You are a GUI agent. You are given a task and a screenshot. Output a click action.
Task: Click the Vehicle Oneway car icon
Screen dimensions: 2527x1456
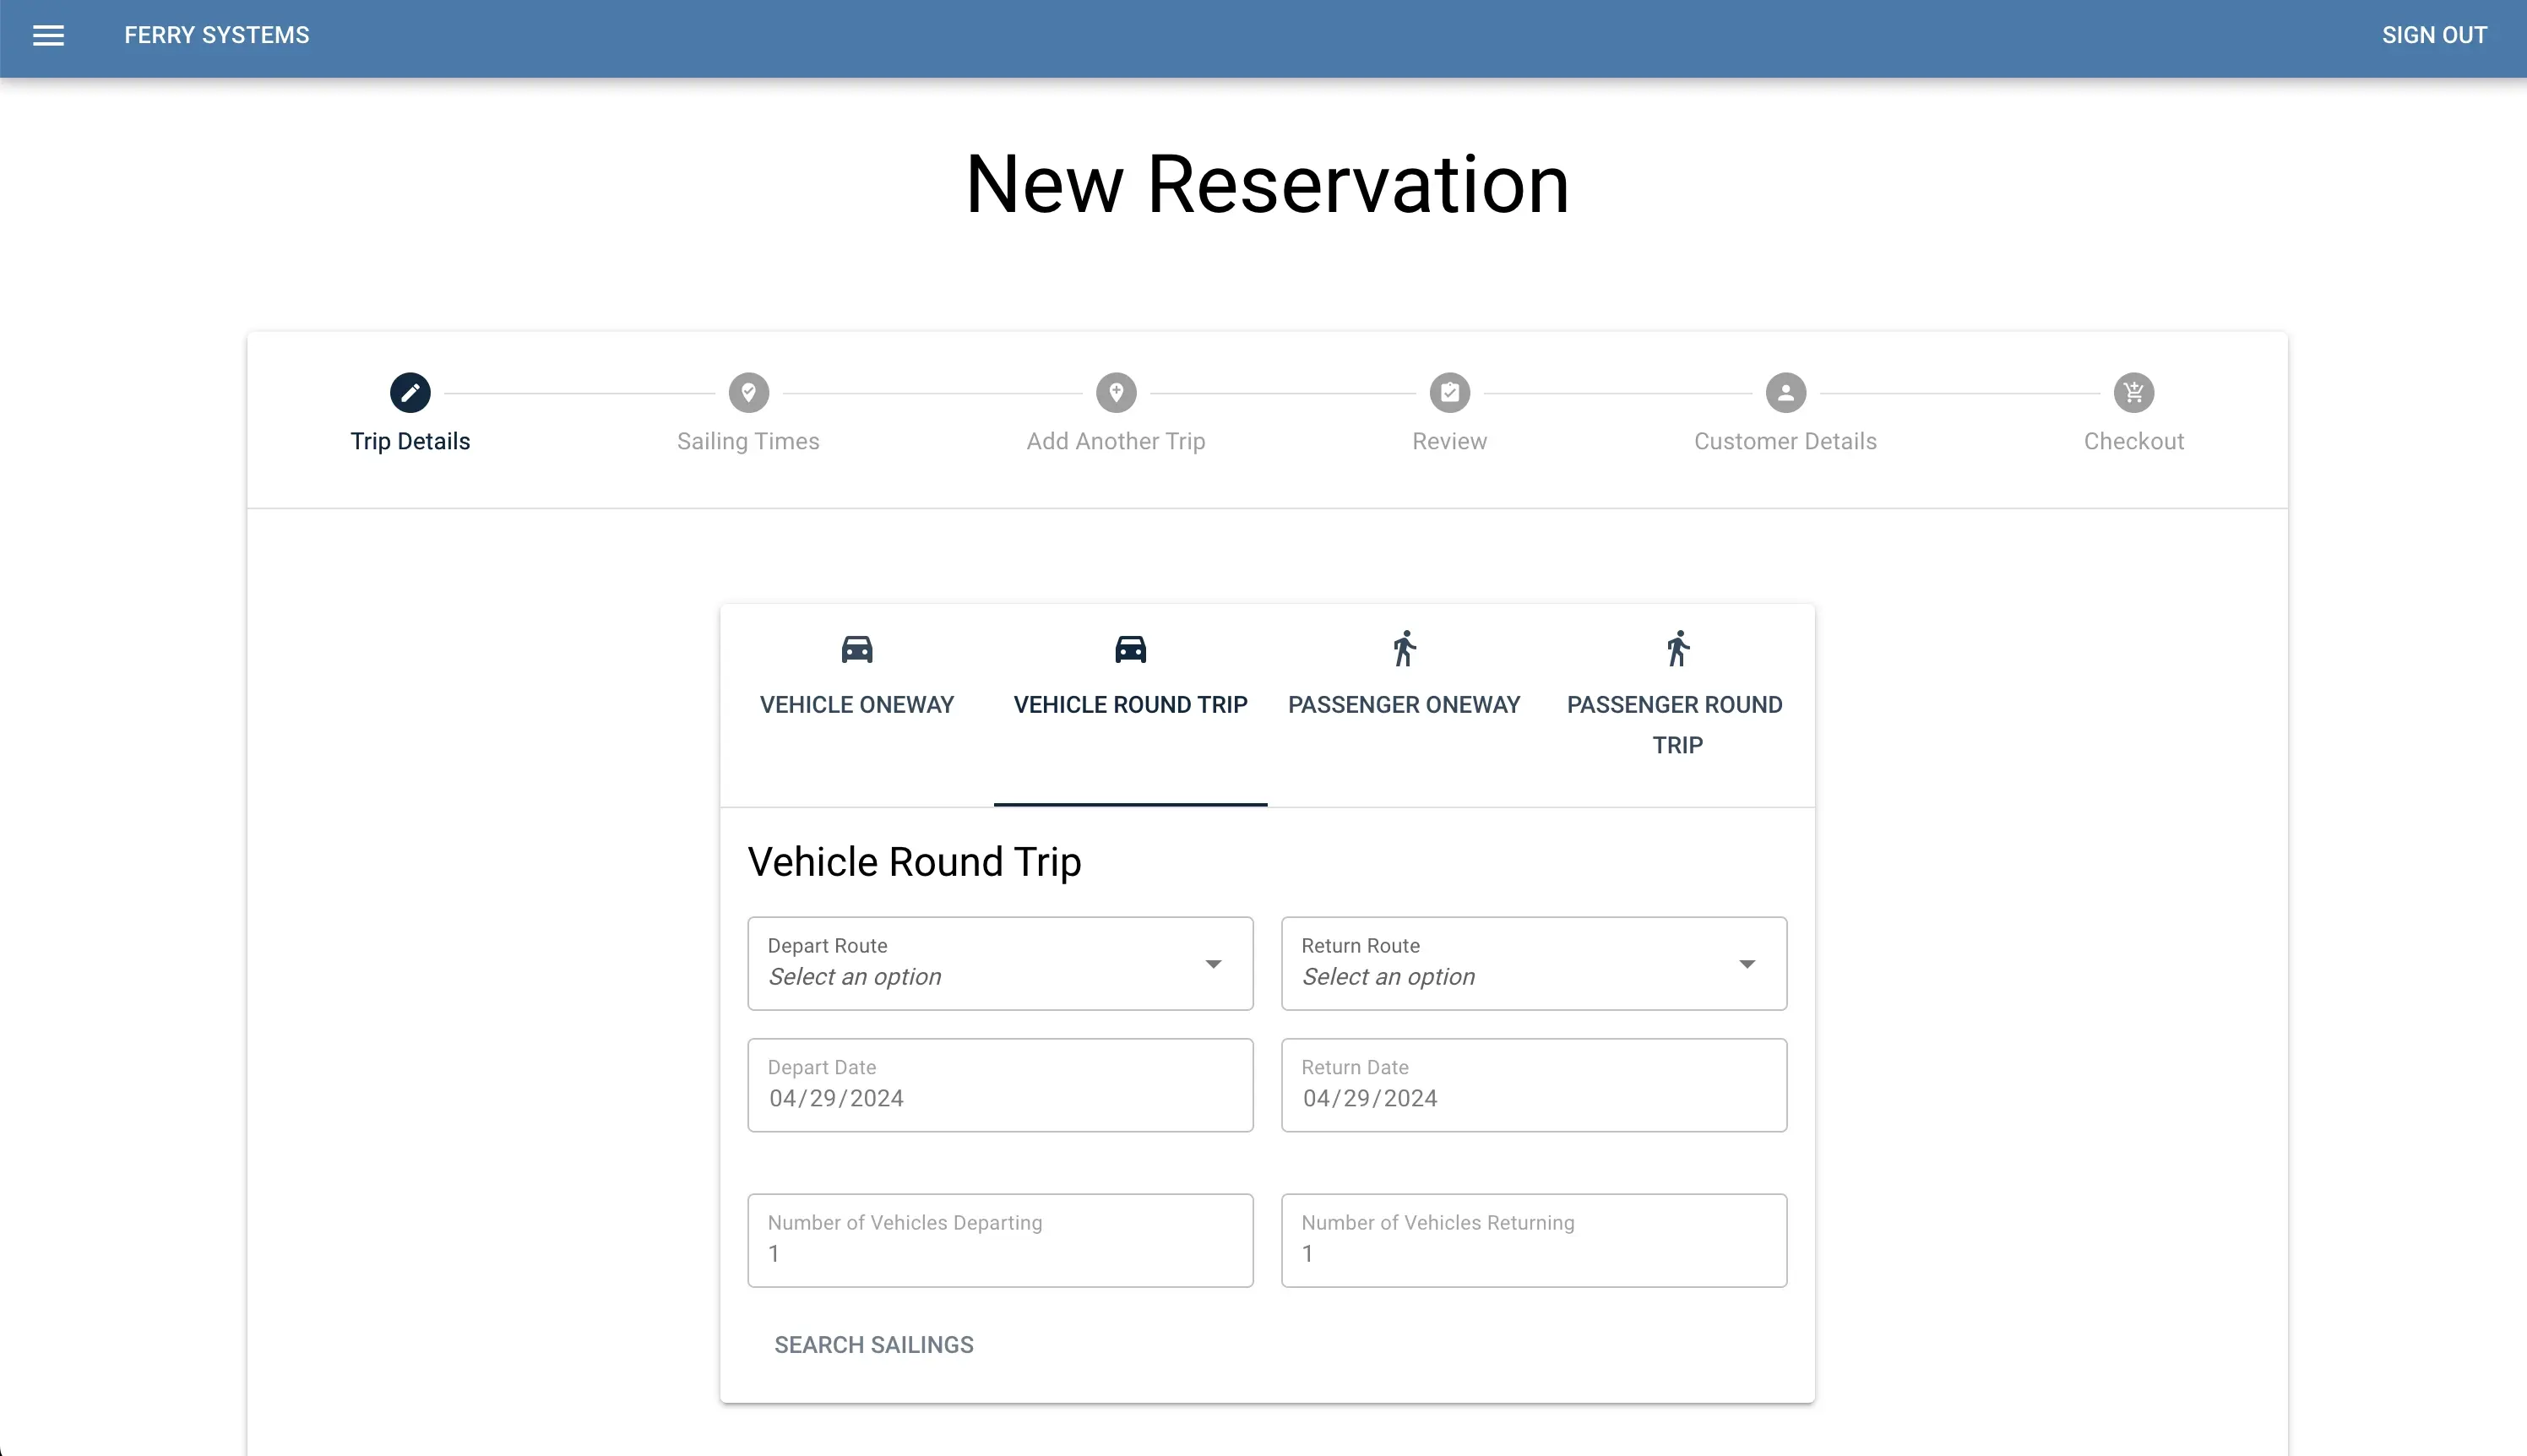(x=857, y=650)
